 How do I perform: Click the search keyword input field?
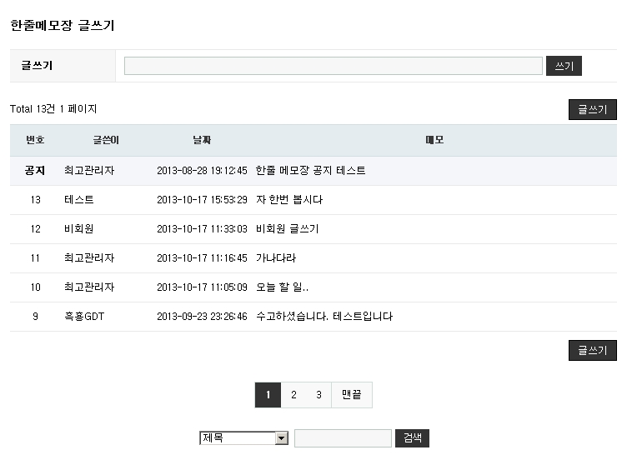(x=343, y=438)
